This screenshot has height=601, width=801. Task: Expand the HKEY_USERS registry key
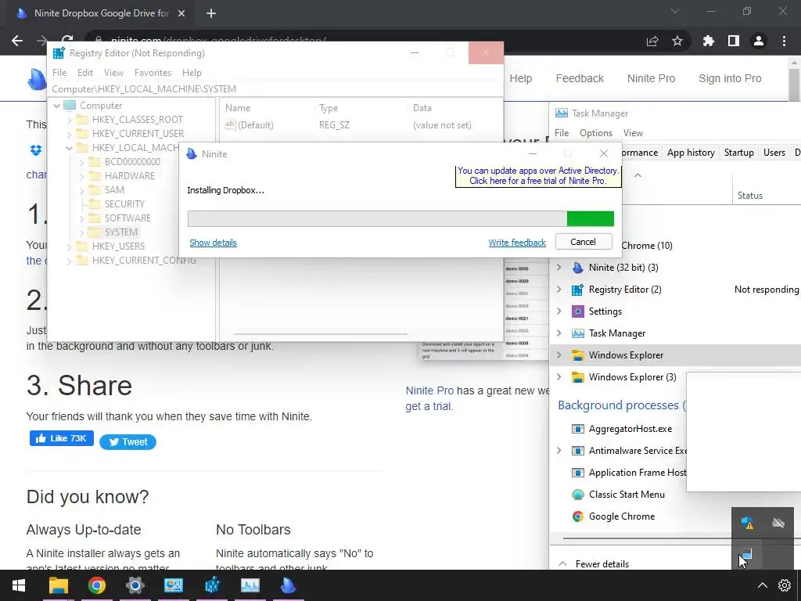(x=69, y=247)
